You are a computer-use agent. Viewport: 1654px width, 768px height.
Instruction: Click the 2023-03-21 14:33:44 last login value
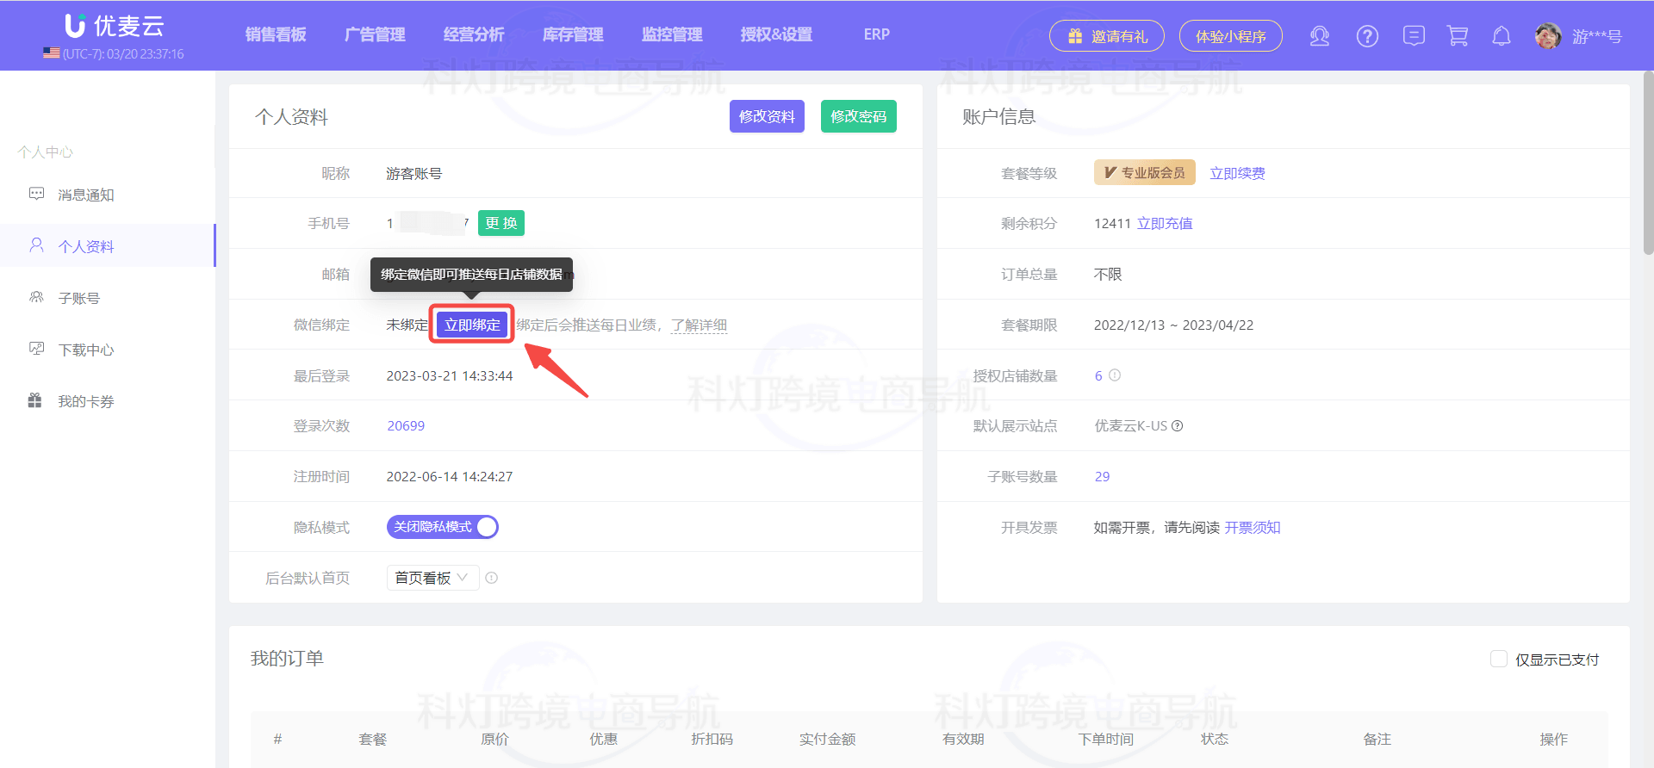pos(450,375)
